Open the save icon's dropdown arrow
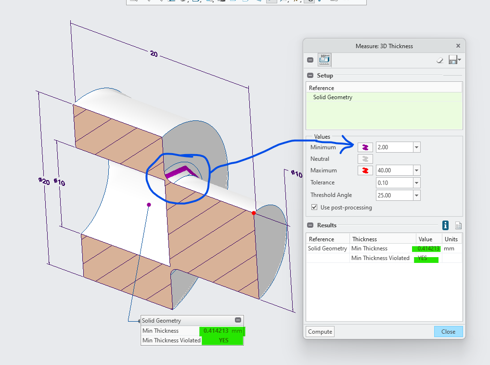Viewport: 490px width, 365px height. tap(459, 60)
